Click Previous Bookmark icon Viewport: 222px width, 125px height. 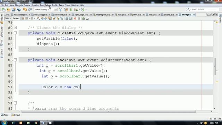tap(54, 18)
